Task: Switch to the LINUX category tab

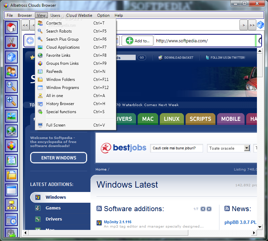Action: (172, 119)
